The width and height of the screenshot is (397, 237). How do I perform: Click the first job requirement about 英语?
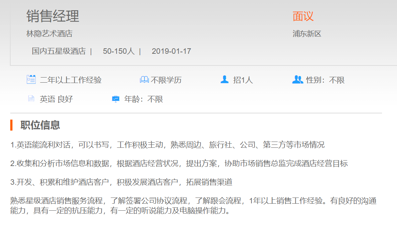click(167, 145)
